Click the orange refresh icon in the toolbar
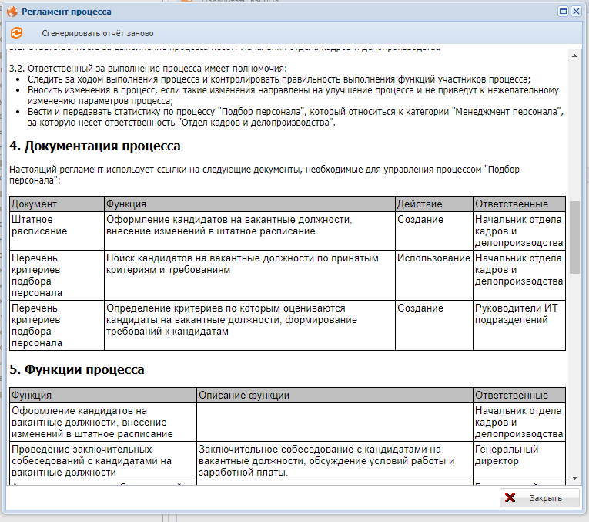The image size is (589, 522). point(16,33)
